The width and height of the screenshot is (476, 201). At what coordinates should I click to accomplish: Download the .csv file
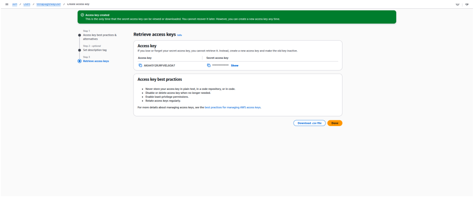tap(309, 123)
